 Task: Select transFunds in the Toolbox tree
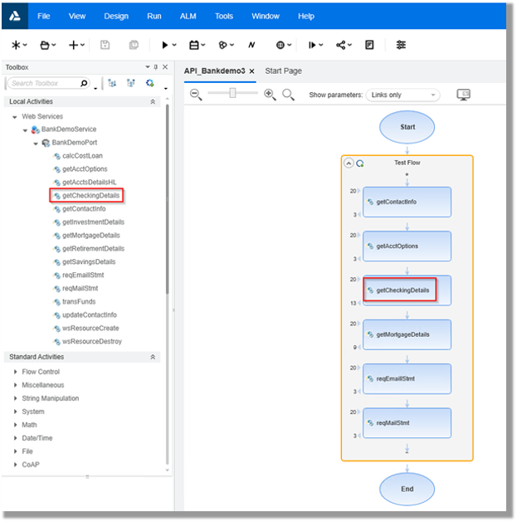79,301
